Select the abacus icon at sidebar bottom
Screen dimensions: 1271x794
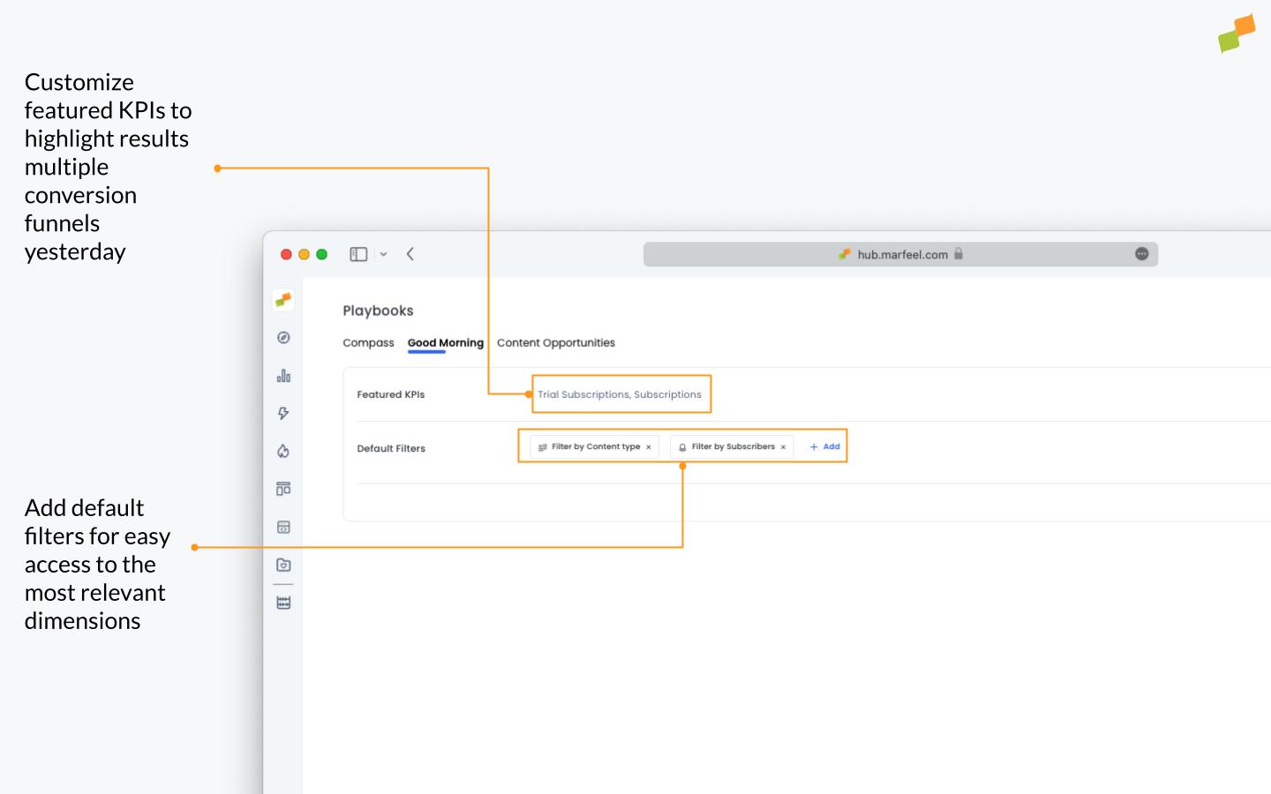(x=282, y=602)
